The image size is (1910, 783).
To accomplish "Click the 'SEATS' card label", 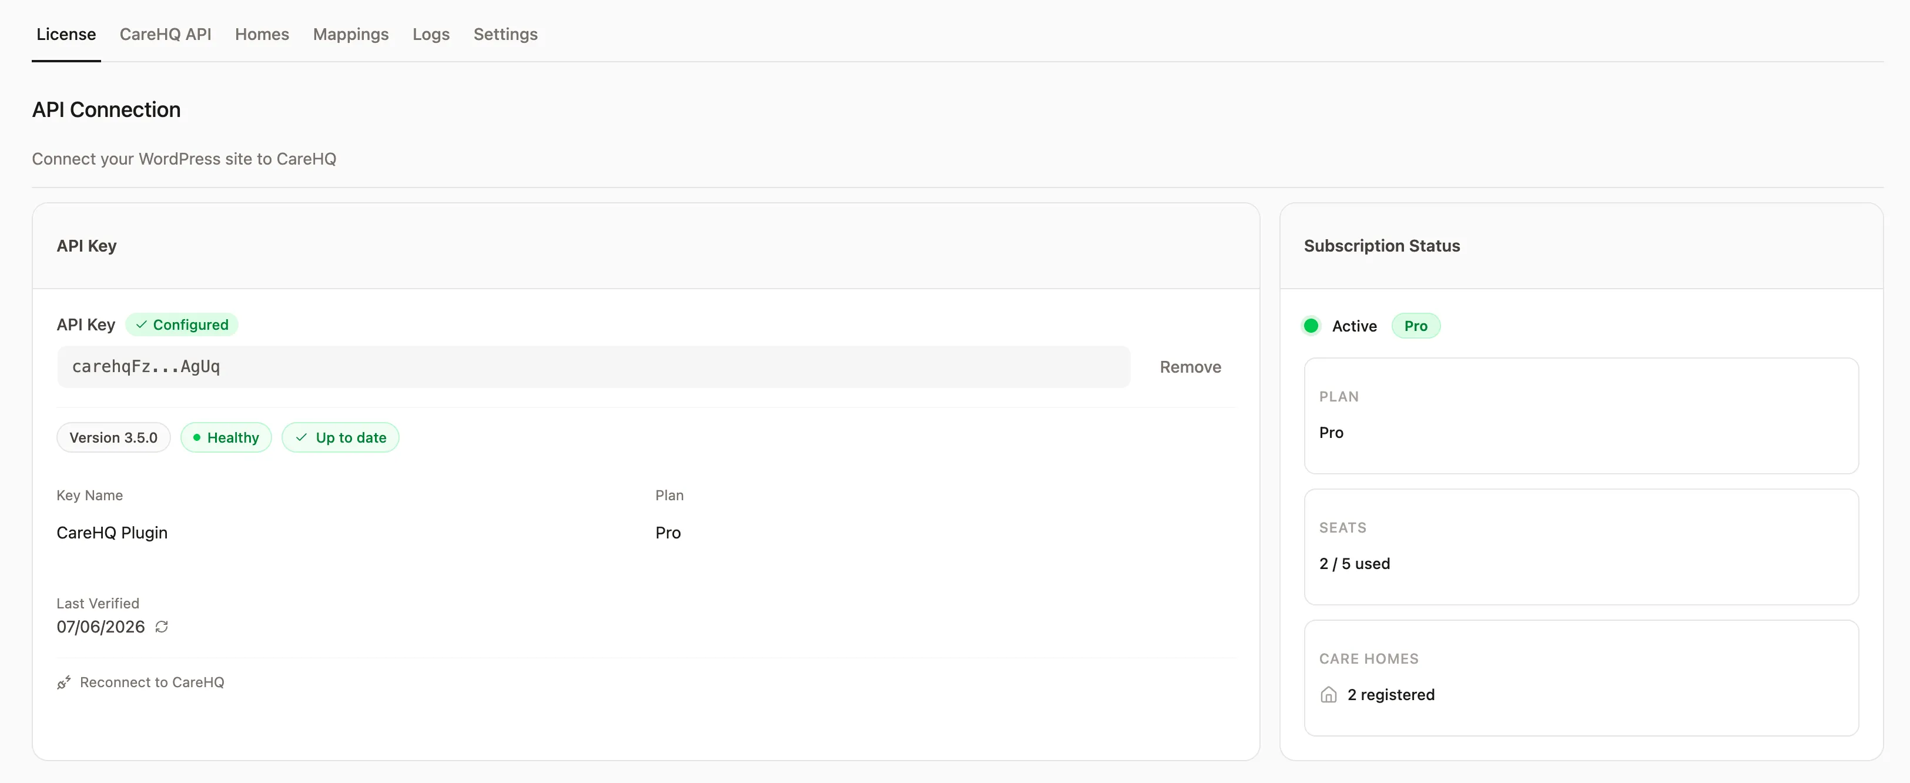I will 1343,528.
